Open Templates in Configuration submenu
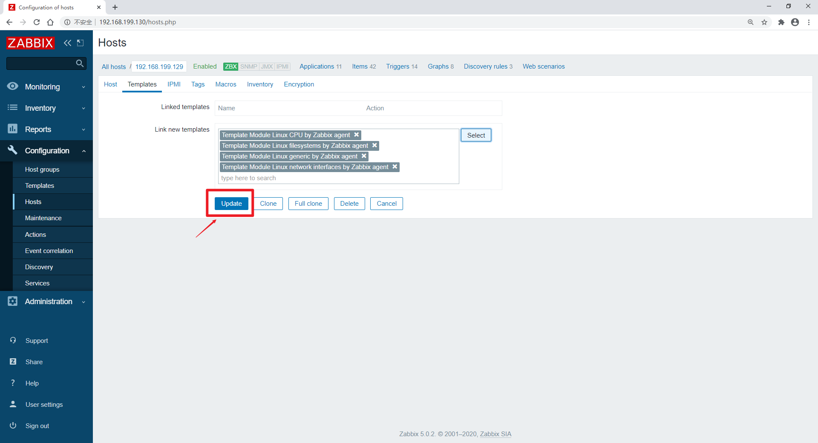The image size is (818, 443). tap(53, 186)
